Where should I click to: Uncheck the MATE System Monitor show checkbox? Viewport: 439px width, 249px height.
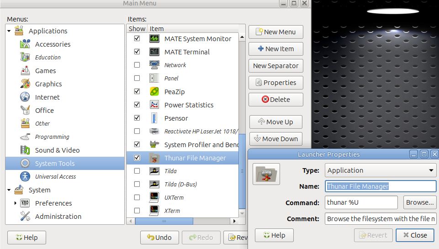point(137,38)
